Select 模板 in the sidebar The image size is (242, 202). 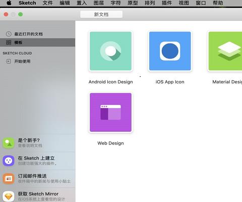click(x=37, y=42)
